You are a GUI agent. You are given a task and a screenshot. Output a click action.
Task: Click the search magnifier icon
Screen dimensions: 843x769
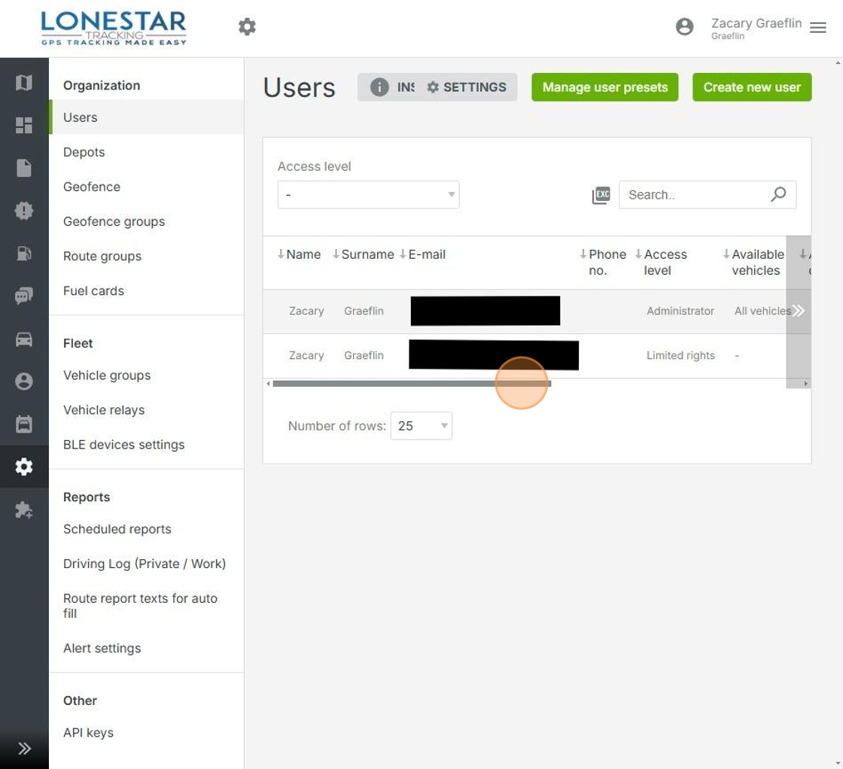coord(778,194)
